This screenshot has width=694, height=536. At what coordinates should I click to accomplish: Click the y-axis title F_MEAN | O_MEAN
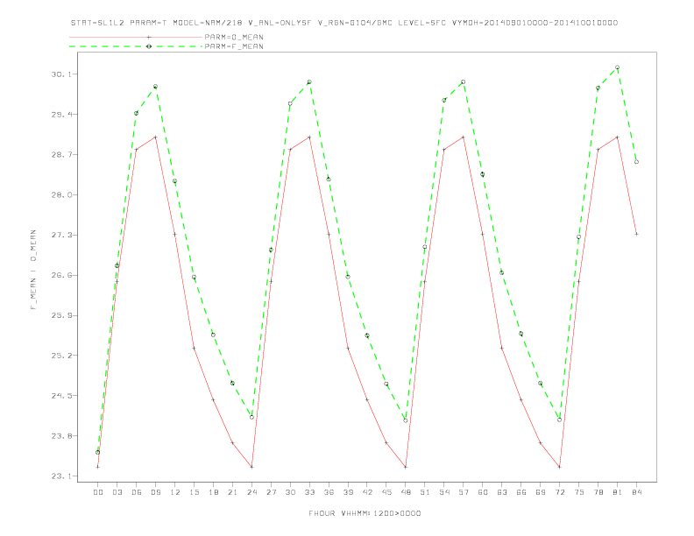pyautogui.click(x=33, y=270)
